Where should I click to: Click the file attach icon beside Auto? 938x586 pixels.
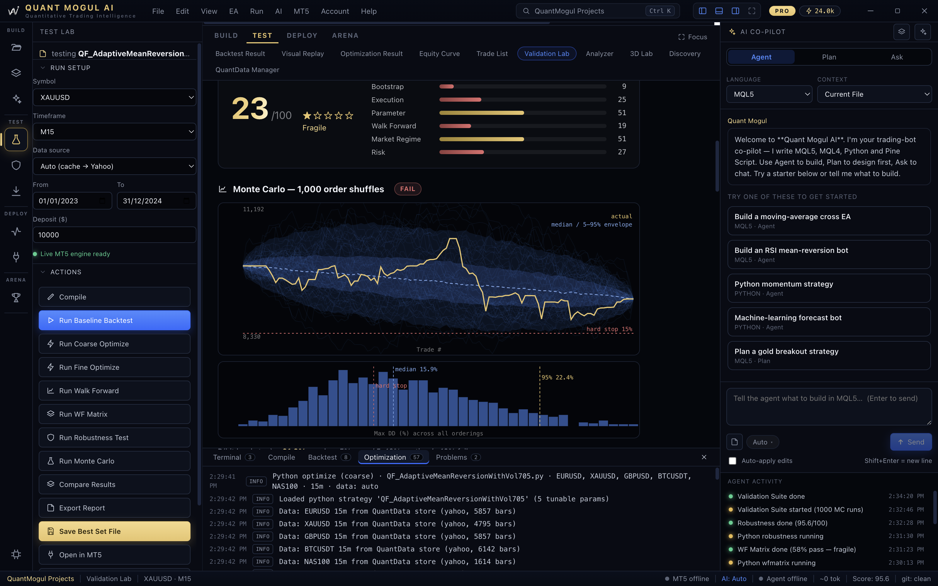(735, 442)
